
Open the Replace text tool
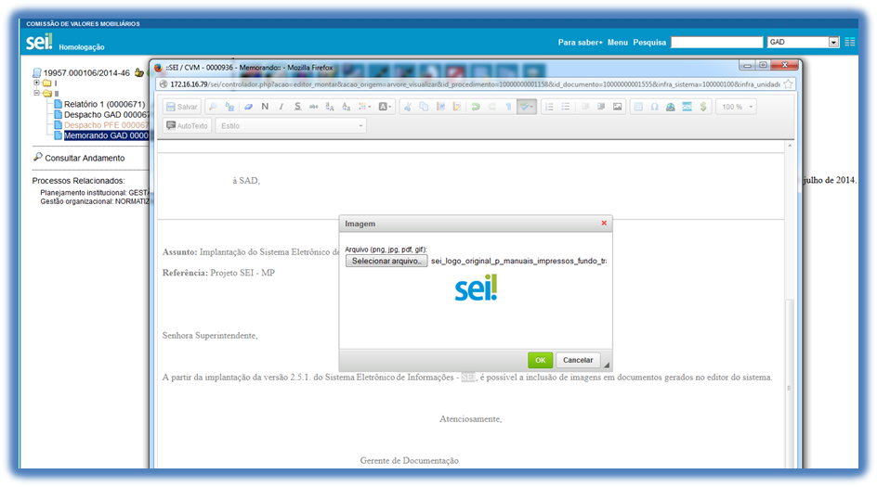pos(229,107)
